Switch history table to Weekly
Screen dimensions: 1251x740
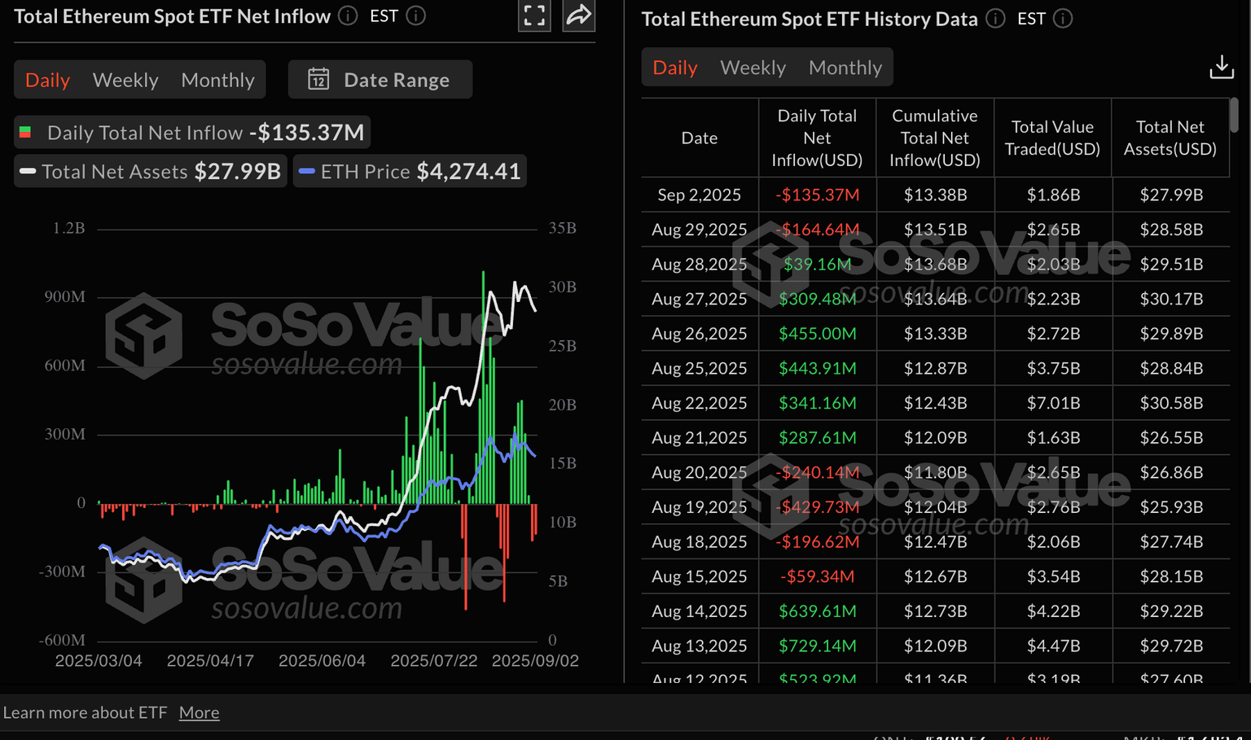[x=753, y=68]
